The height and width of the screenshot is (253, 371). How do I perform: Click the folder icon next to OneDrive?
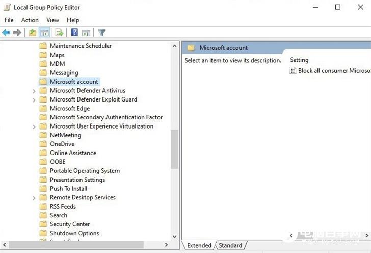pos(43,144)
